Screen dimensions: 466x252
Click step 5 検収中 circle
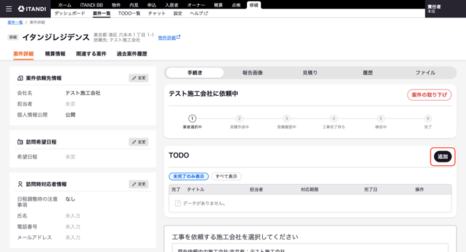[380, 119]
